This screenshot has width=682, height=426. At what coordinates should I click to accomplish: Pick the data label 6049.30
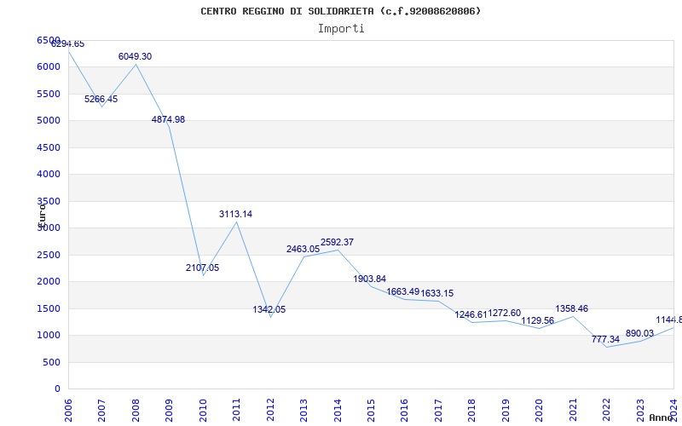coord(135,56)
